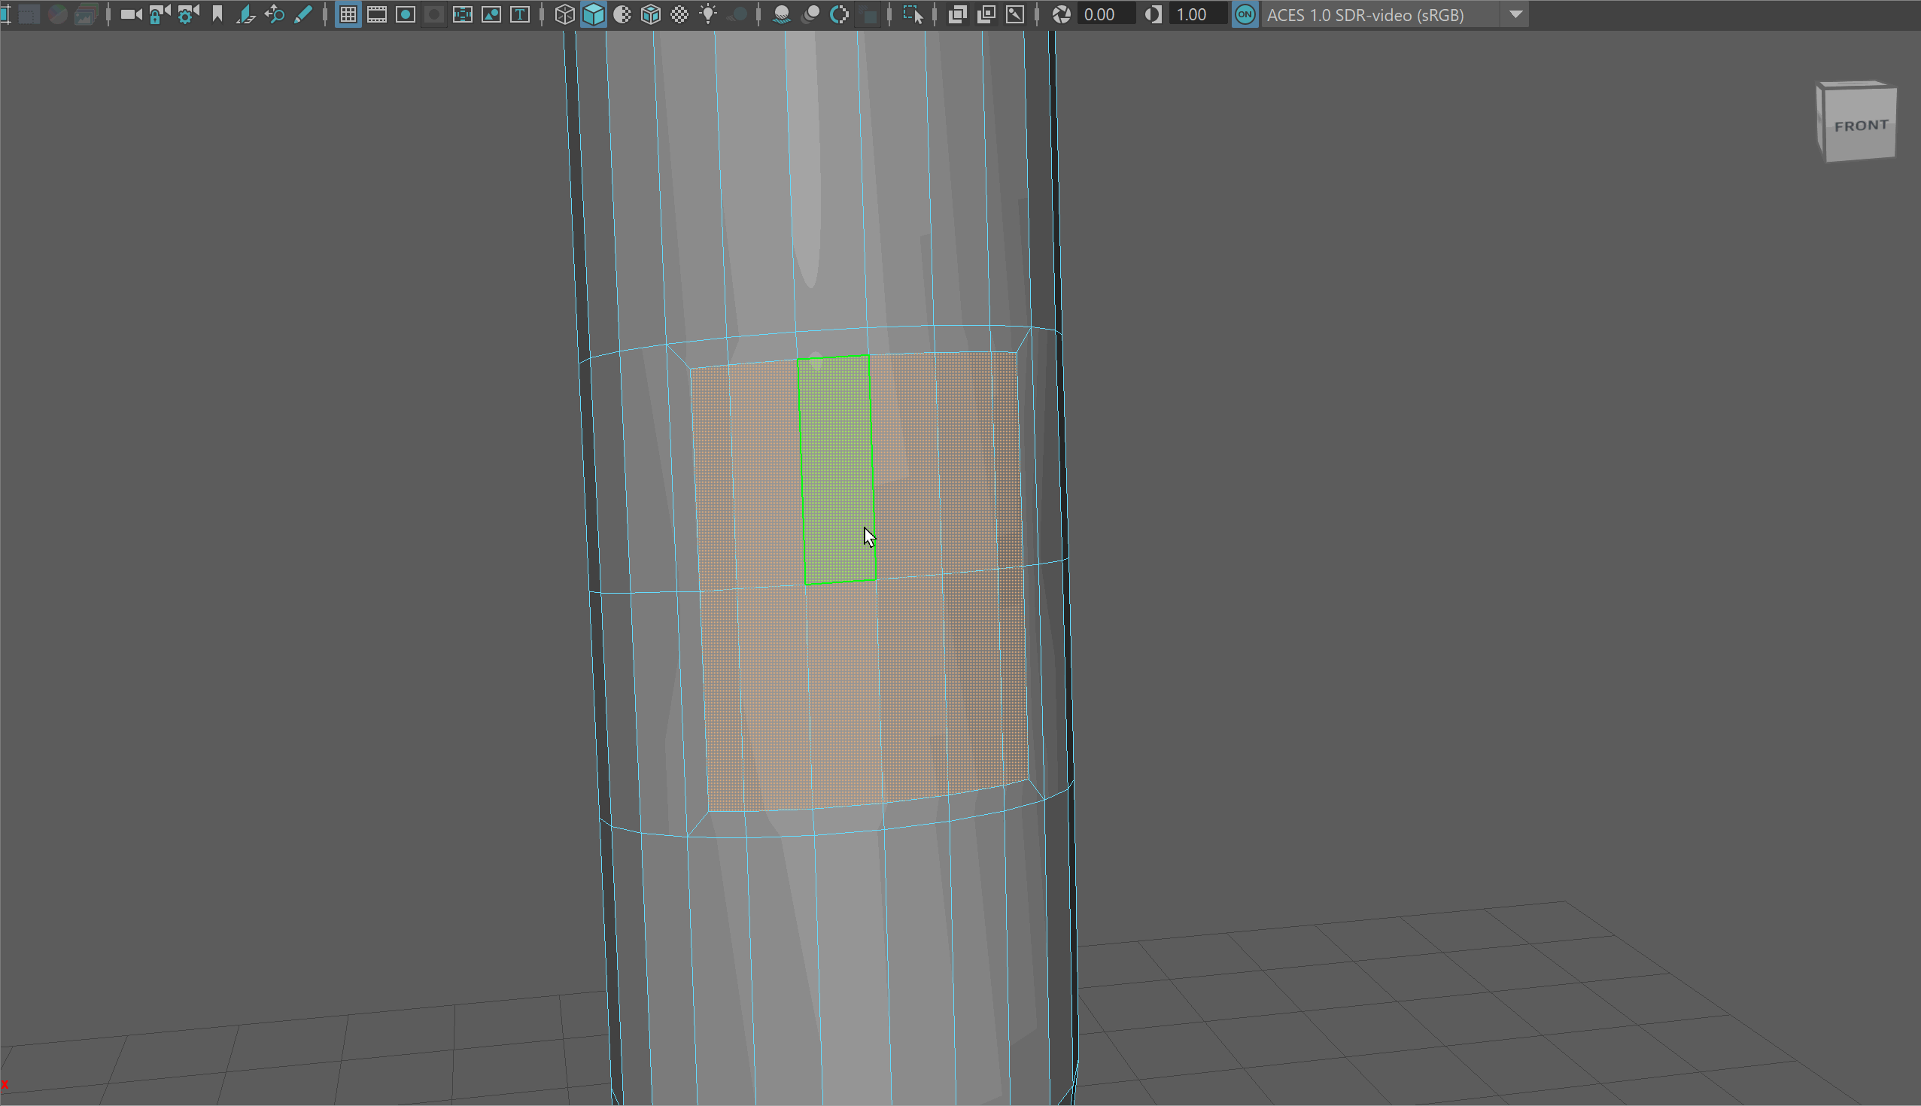This screenshot has height=1106, width=1921.
Task: Click the Use All Lights bulb icon
Action: click(x=708, y=14)
